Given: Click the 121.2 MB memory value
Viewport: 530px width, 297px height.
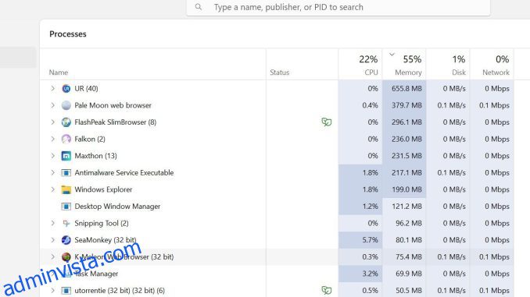Looking at the screenshot, I should point(406,207).
